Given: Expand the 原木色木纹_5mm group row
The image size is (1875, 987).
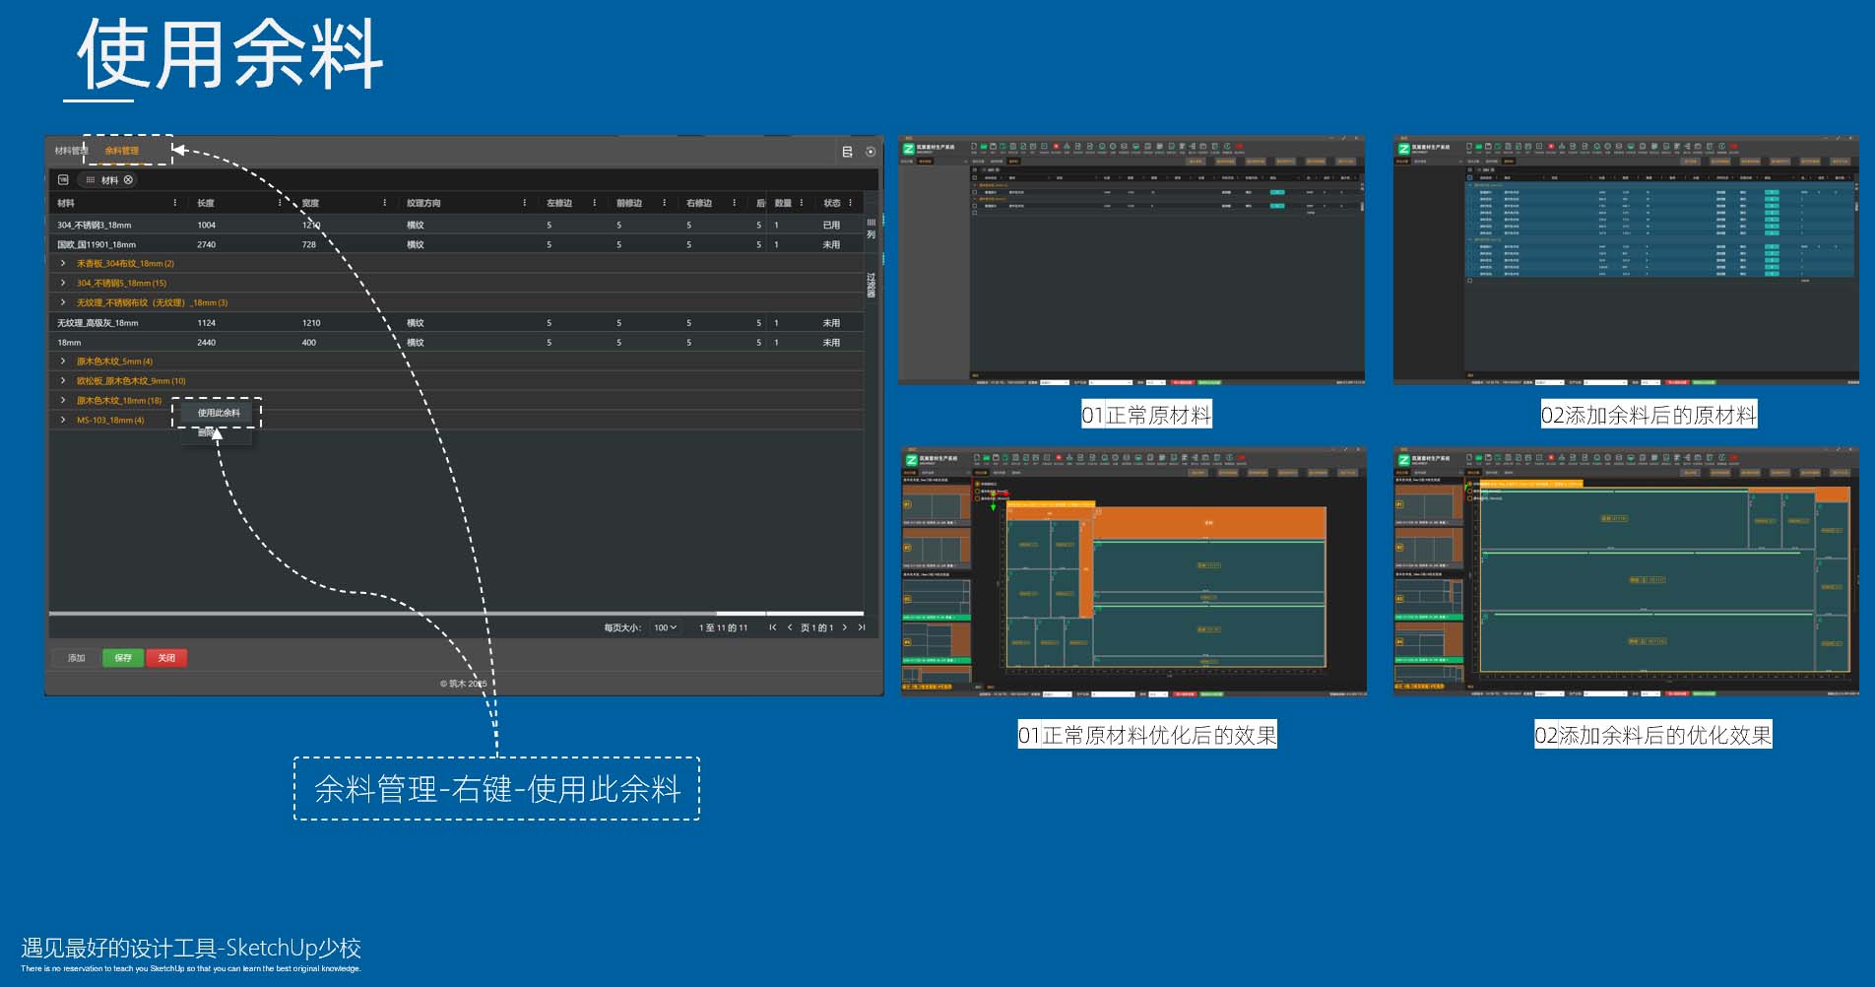Looking at the screenshot, I should pos(63,362).
